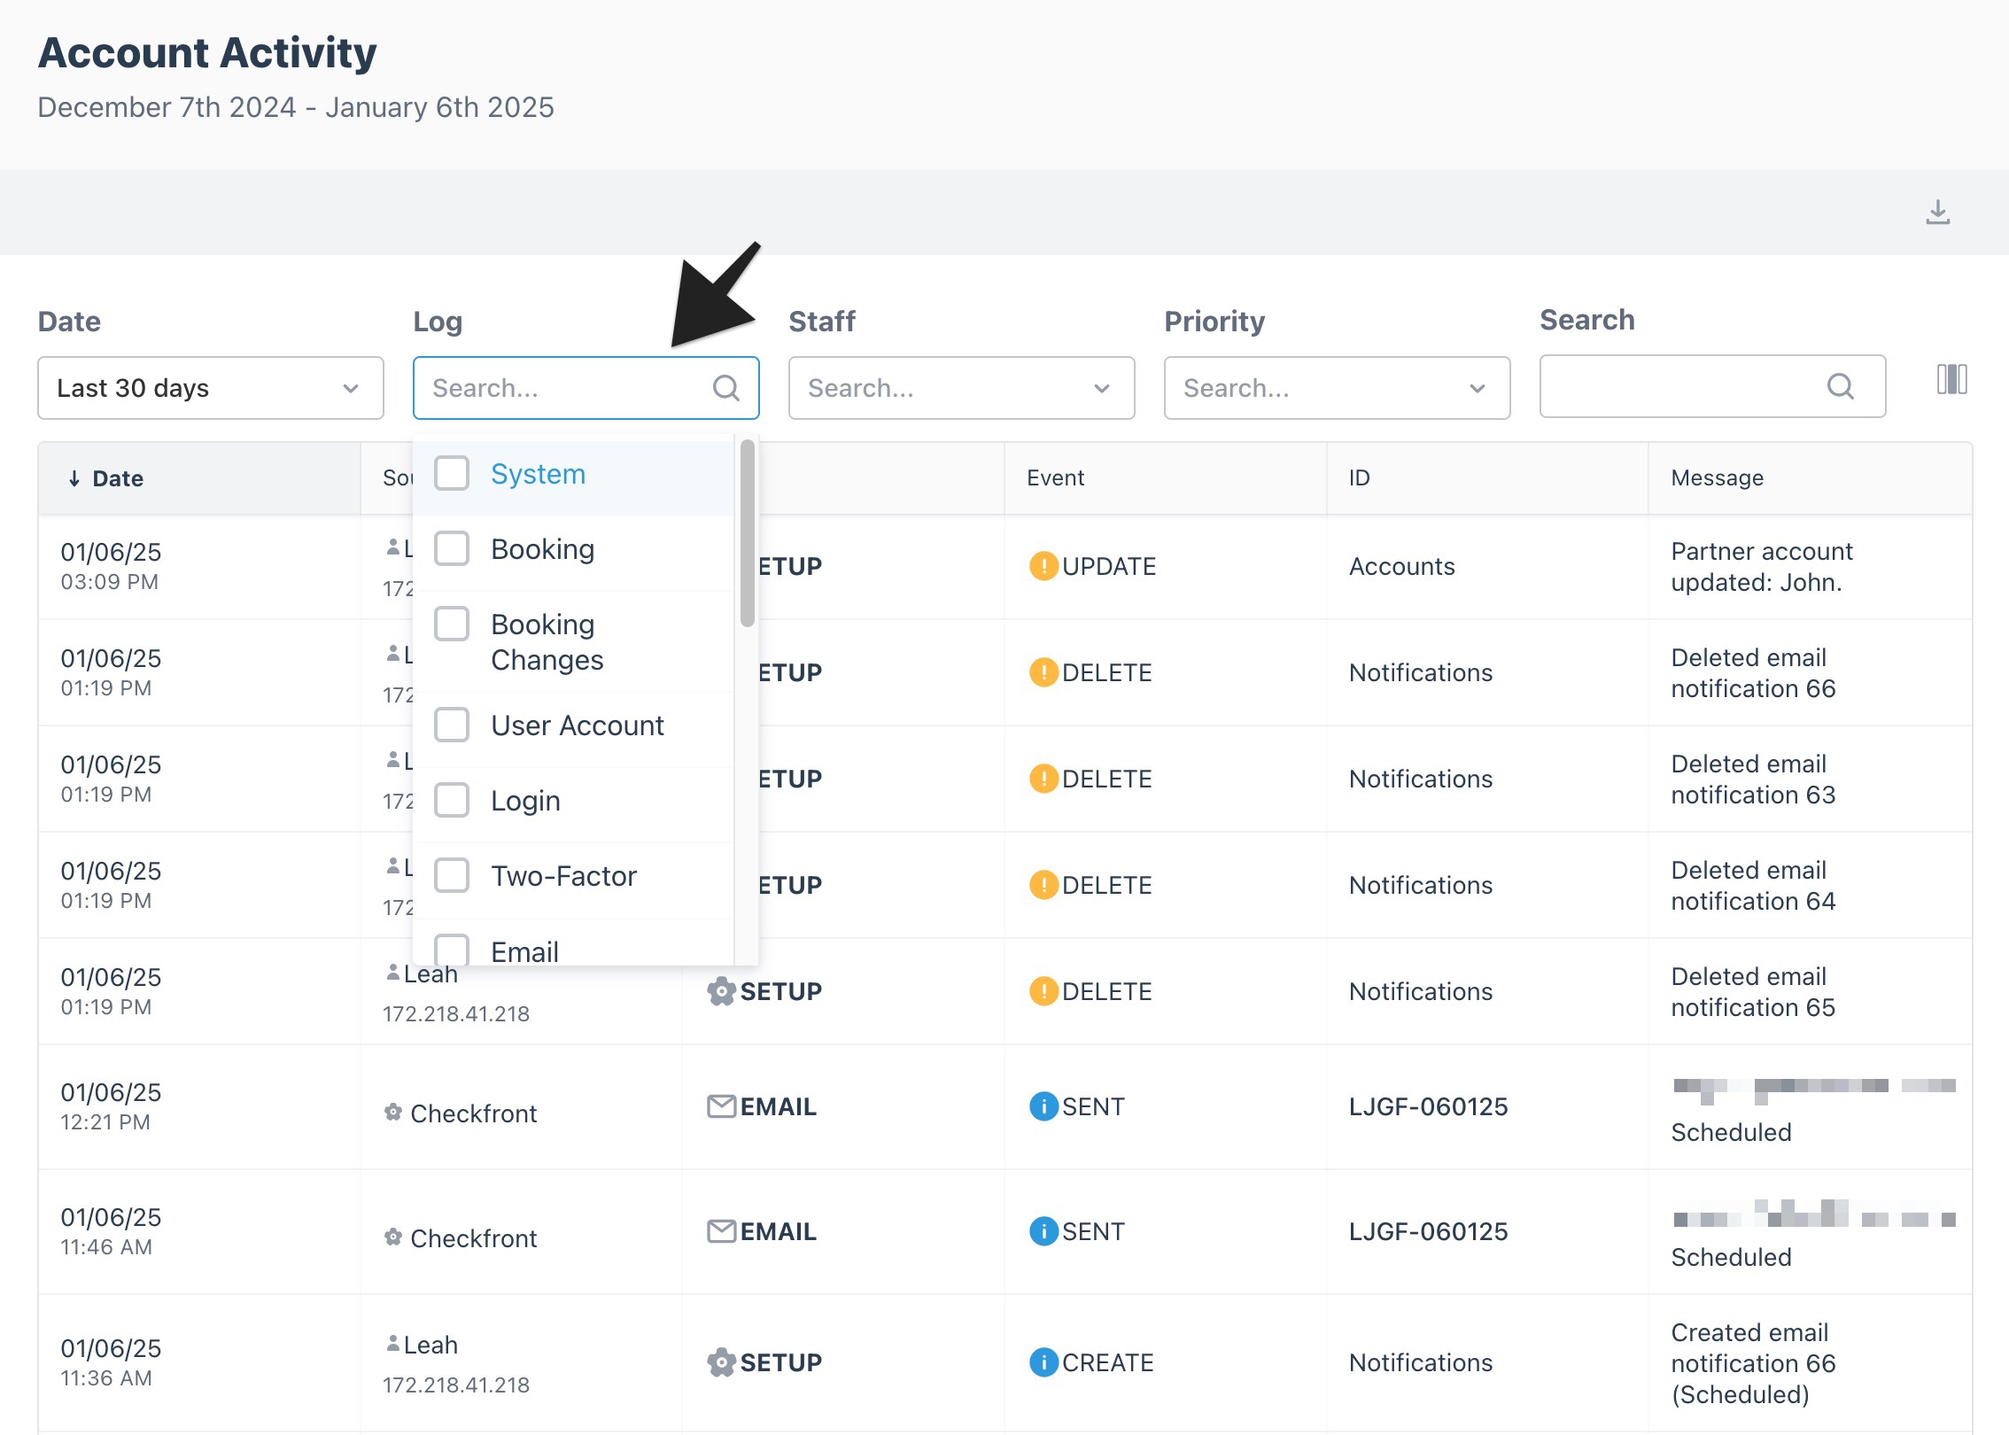Image resolution: width=2009 pixels, height=1435 pixels.
Task: Enable the Booking Changes checkbox
Action: click(452, 624)
